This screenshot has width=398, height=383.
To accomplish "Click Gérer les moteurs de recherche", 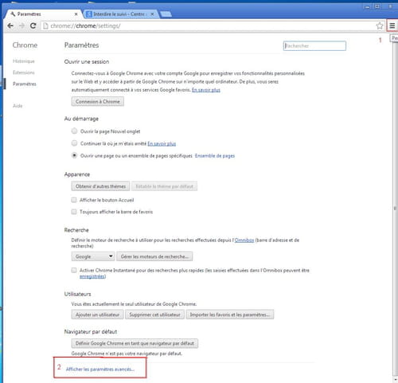I will point(154,256).
